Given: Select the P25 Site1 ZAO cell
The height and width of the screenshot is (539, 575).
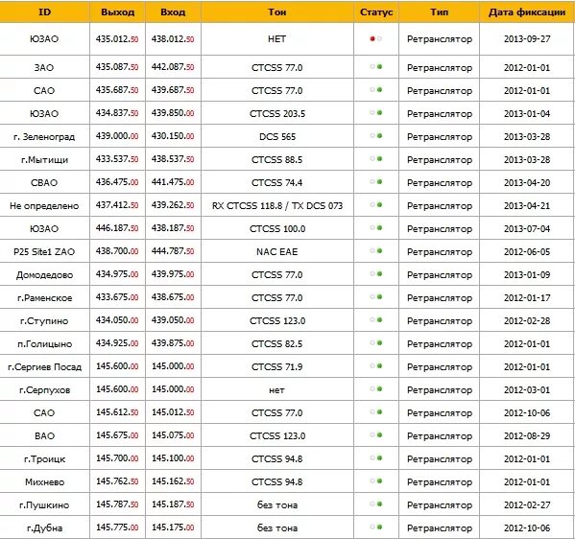Looking at the screenshot, I should (x=44, y=251).
